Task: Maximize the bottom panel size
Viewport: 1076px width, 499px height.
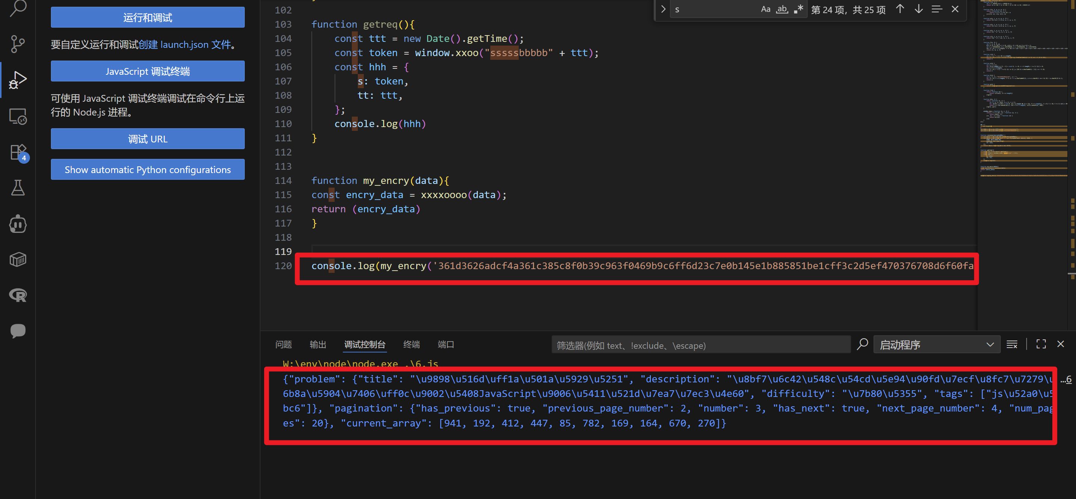Action: point(1041,344)
